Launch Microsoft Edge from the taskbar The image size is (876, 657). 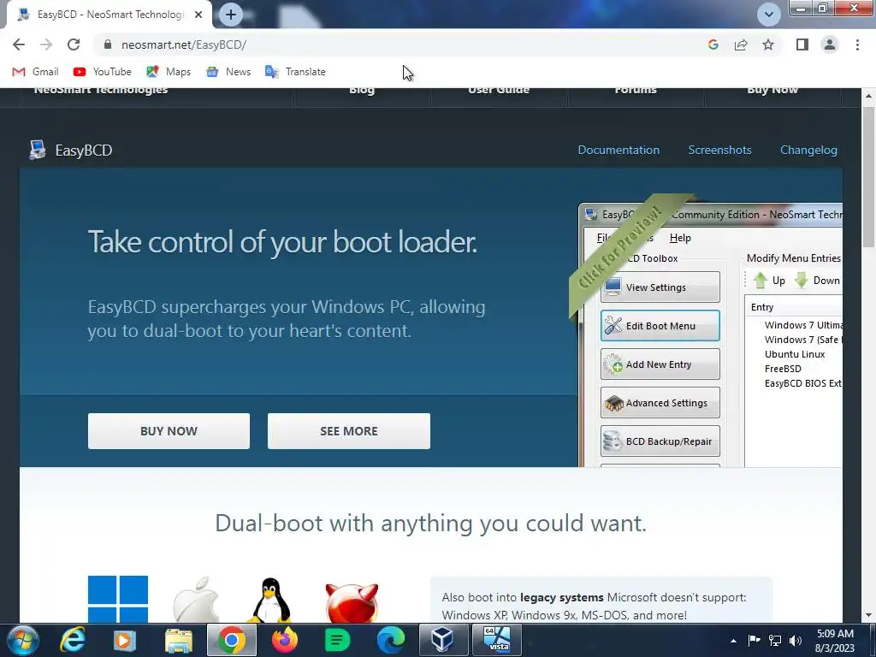pos(390,641)
